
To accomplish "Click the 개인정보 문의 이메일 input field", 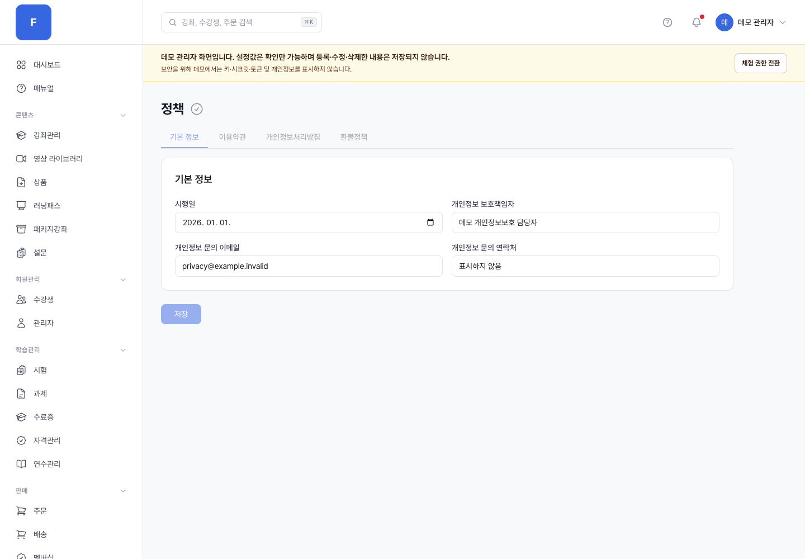I will pos(309,266).
